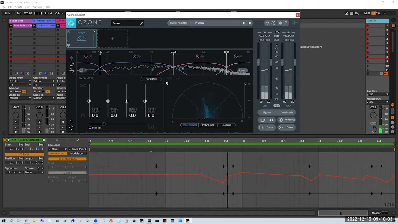
Task: Select the stereo width view icon in Imager
Action: pyautogui.click(x=72, y=58)
